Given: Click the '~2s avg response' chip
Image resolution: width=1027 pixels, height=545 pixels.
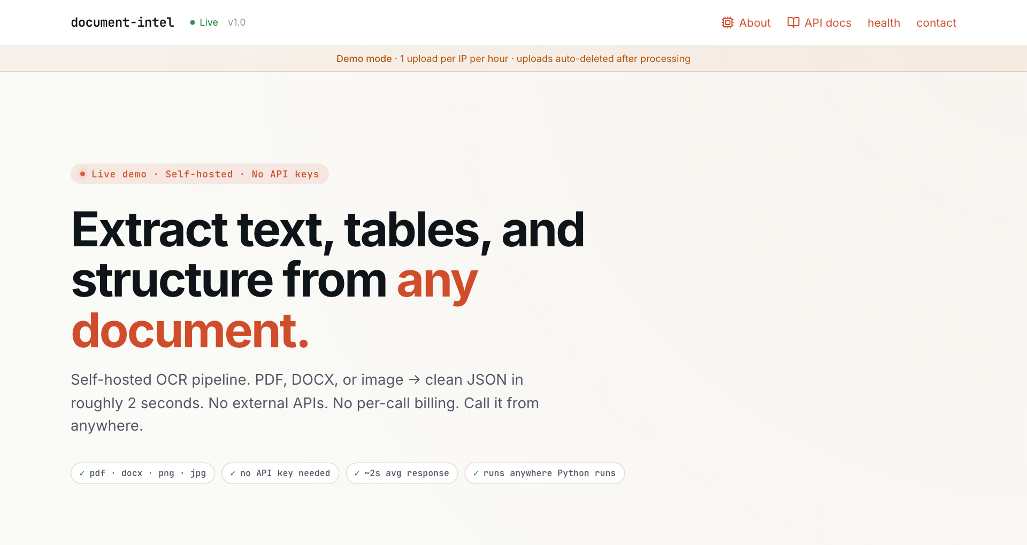Looking at the screenshot, I should [402, 473].
